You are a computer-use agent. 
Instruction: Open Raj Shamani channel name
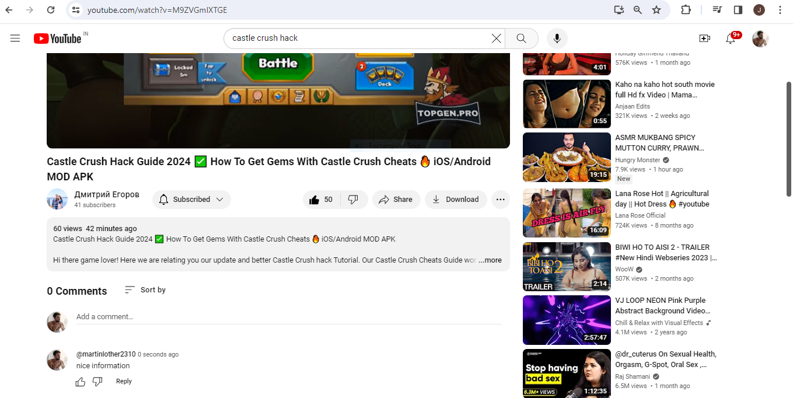[633, 376]
